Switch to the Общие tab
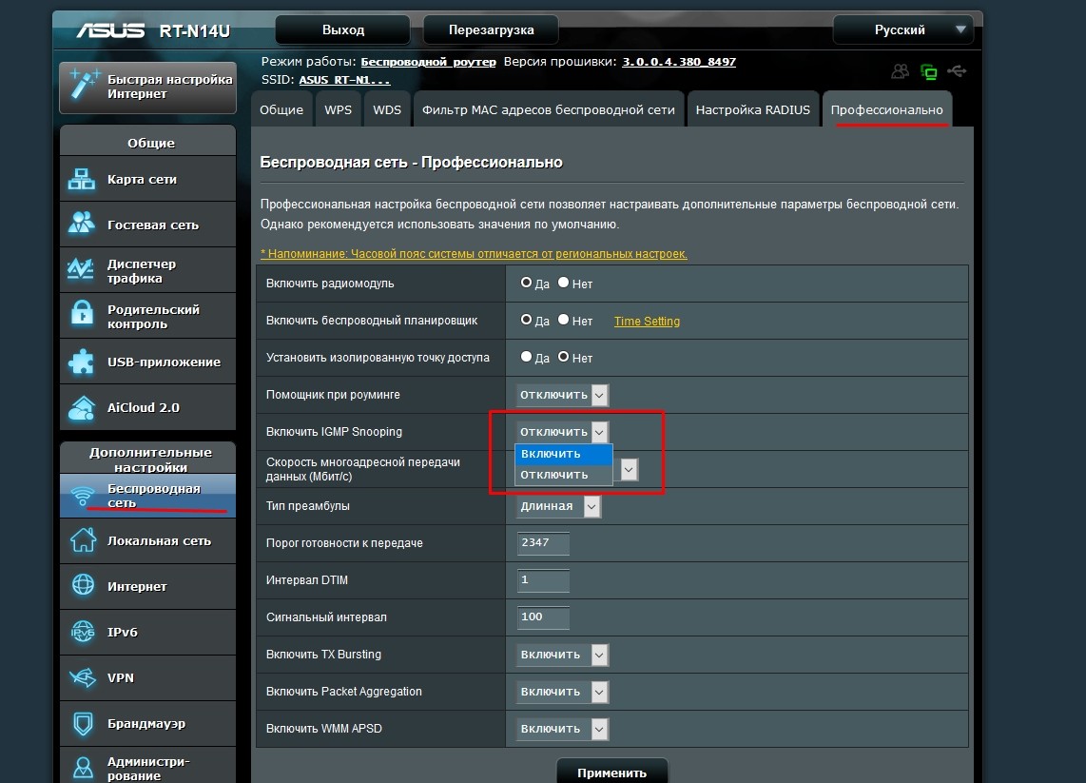Viewport: 1086px width, 783px height. 281,109
